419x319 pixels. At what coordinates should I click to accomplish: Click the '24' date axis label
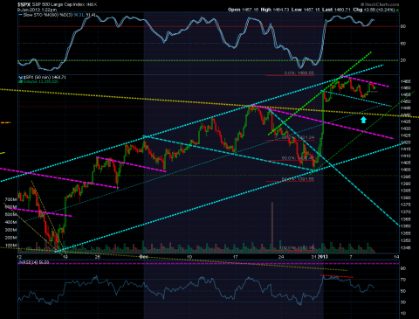point(281,257)
